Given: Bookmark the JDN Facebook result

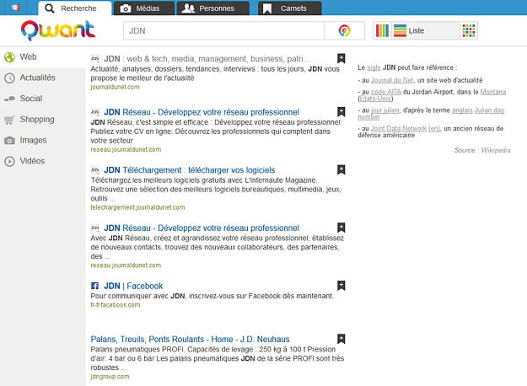Looking at the screenshot, I should [341, 286].
